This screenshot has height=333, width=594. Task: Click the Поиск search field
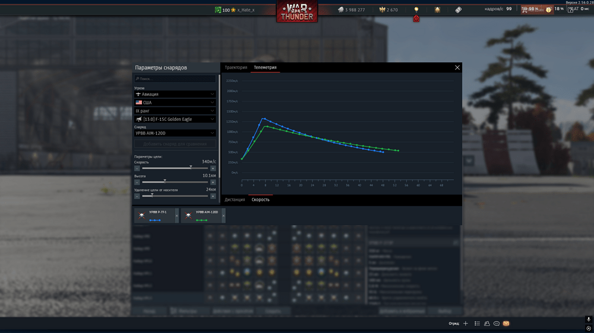click(x=175, y=79)
